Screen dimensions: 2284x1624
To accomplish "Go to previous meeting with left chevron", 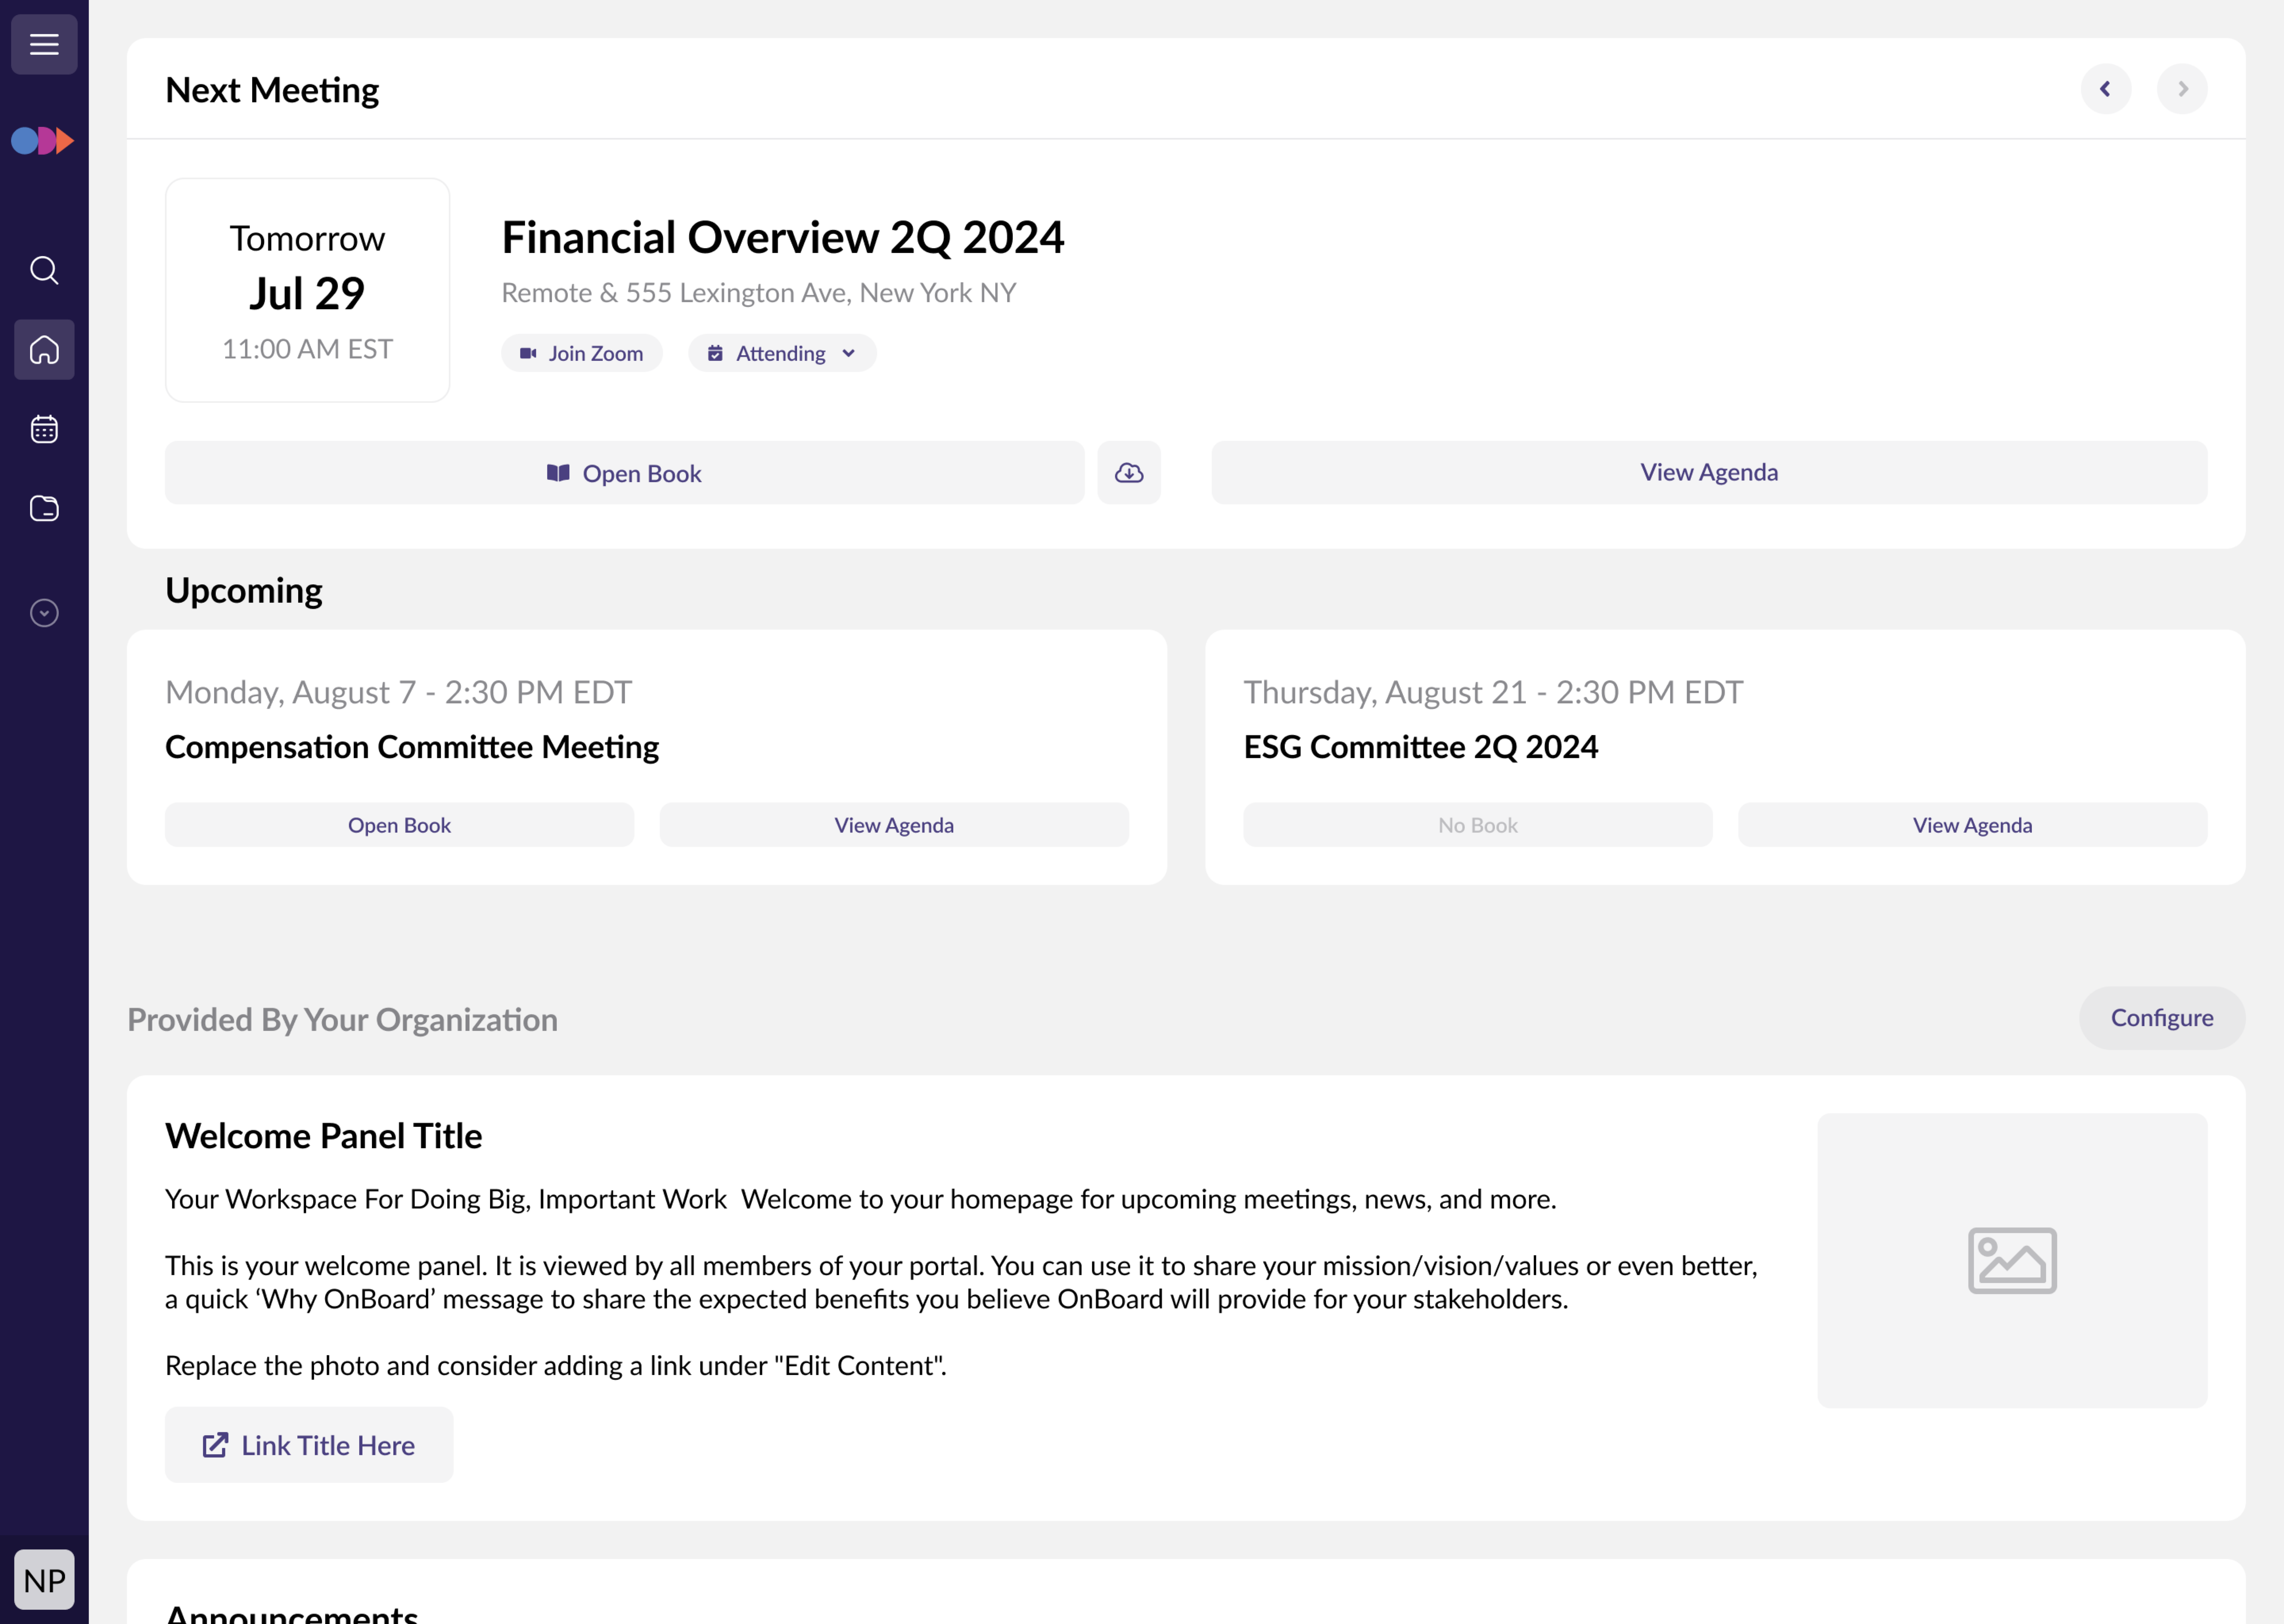I will pos(2105,89).
